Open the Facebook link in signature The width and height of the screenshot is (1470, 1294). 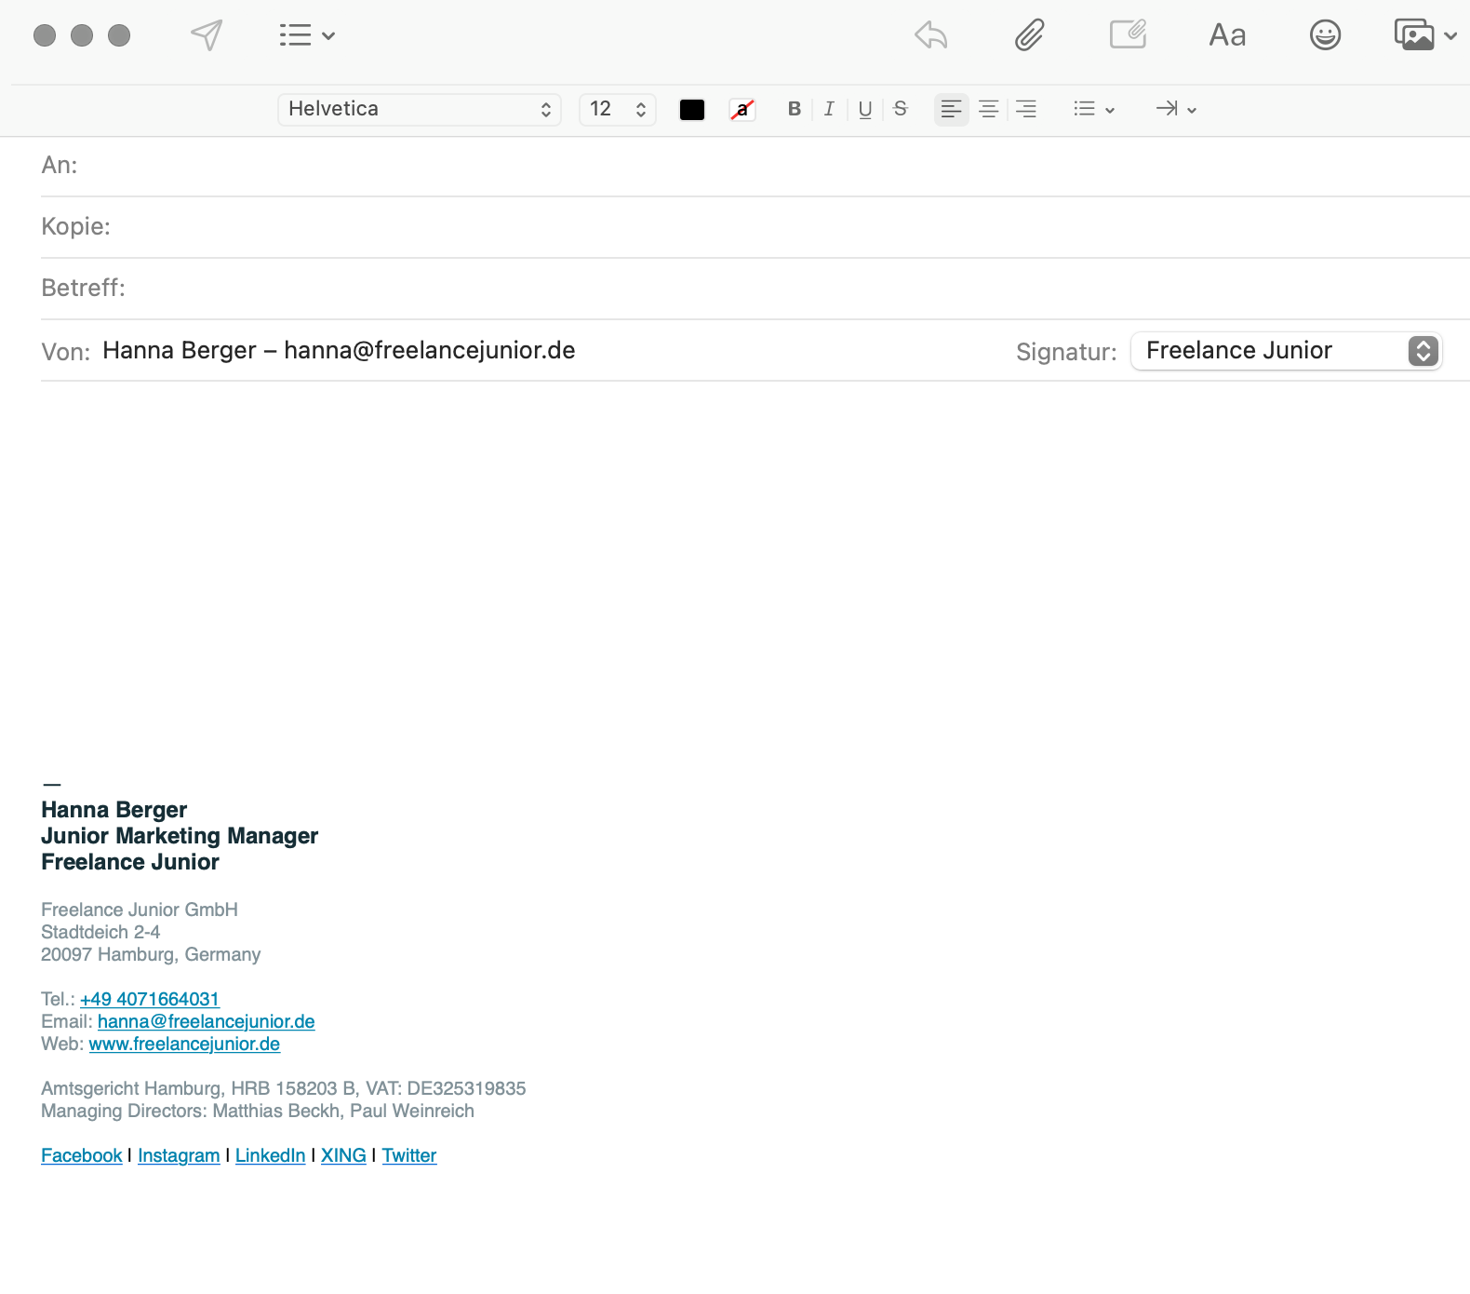(82, 1155)
